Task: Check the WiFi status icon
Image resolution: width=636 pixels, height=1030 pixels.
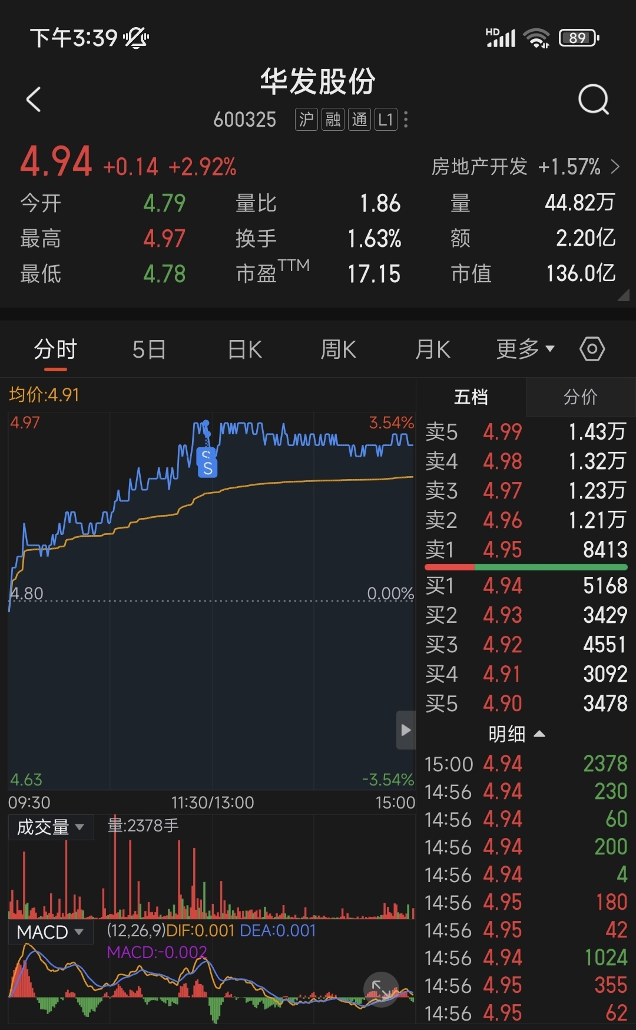Action: point(536,38)
